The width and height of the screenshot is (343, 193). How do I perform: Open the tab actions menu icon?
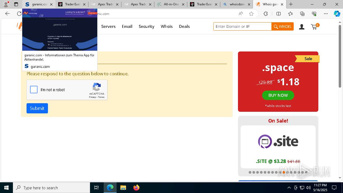pos(16,4)
